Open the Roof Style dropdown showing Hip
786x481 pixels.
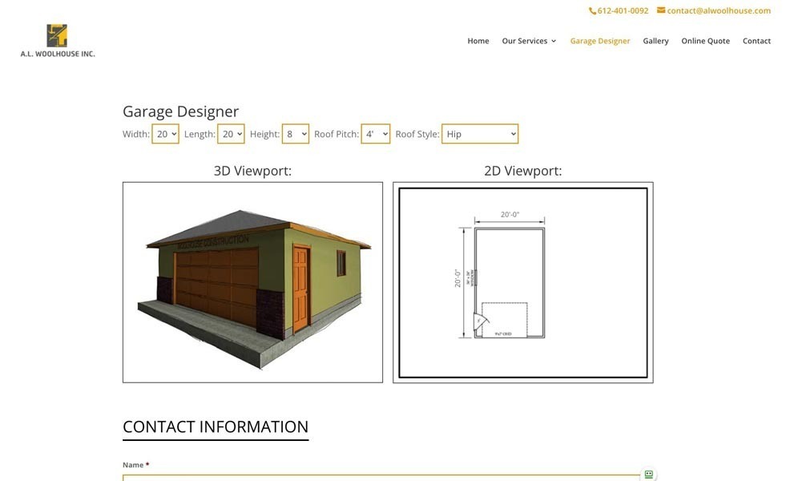point(480,134)
